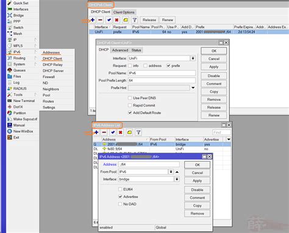The width and height of the screenshot is (289, 233).
Task: Expand the Routing submenu in sidebar
Action: (x=36, y=58)
